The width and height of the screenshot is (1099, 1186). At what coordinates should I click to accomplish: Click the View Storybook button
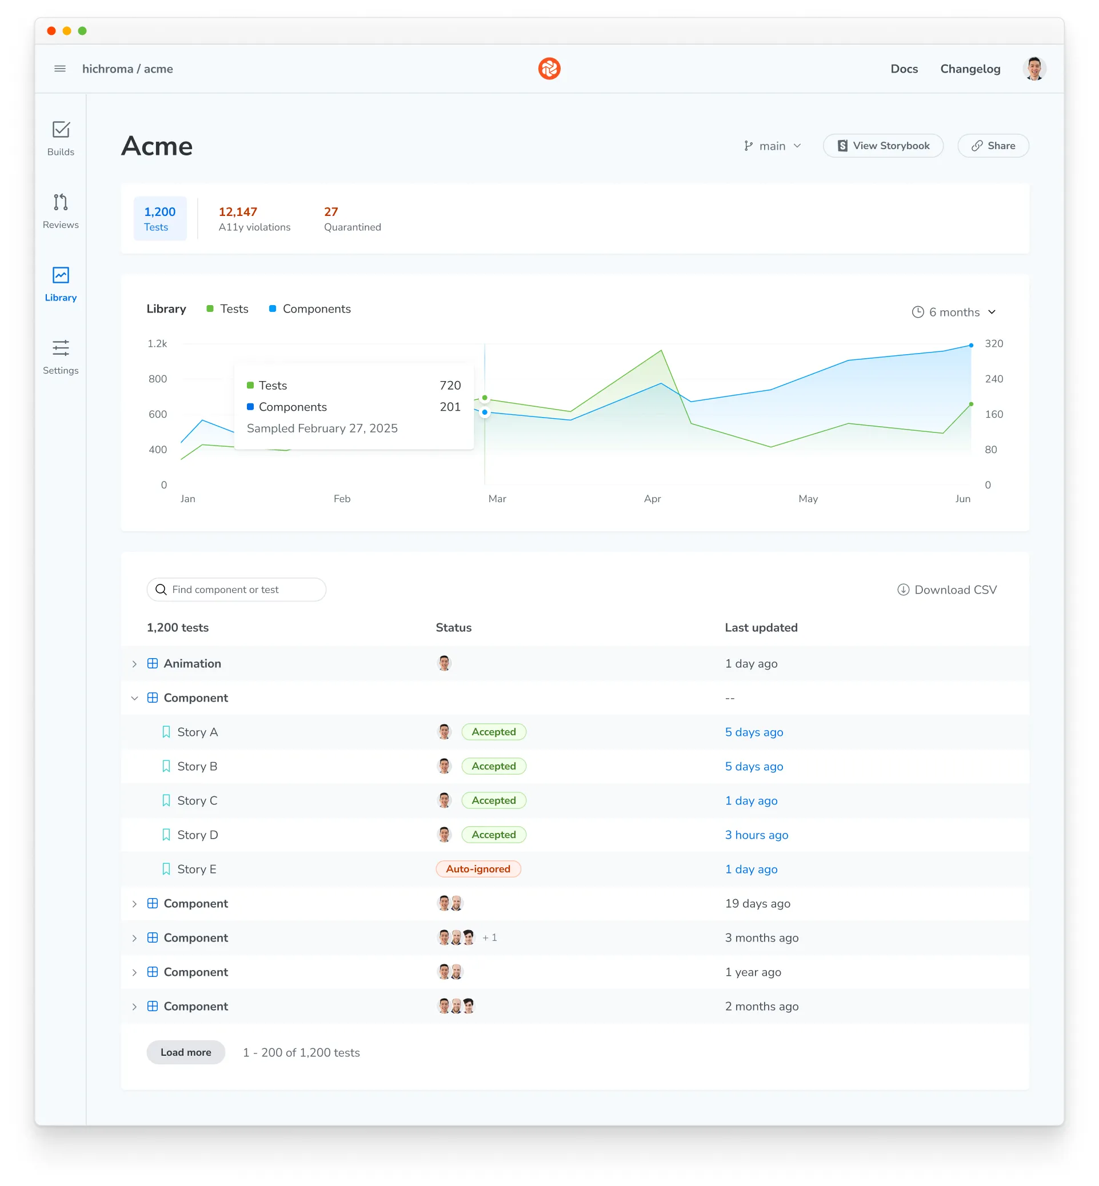pos(882,146)
